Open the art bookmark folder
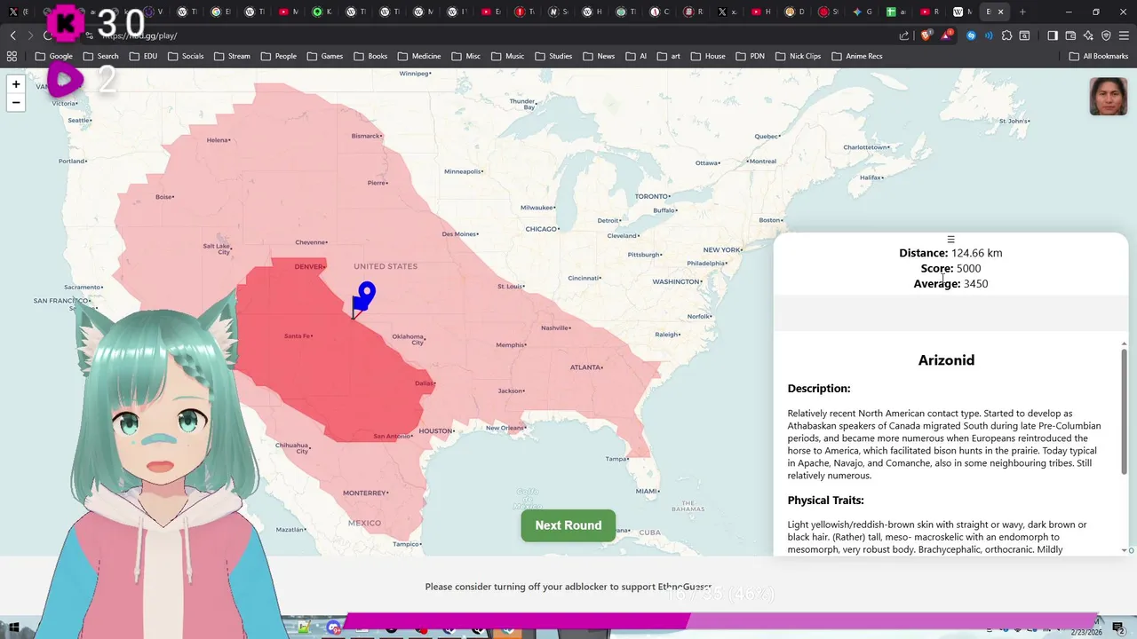Image resolution: width=1137 pixels, height=639 pixels. click(669, 56)
